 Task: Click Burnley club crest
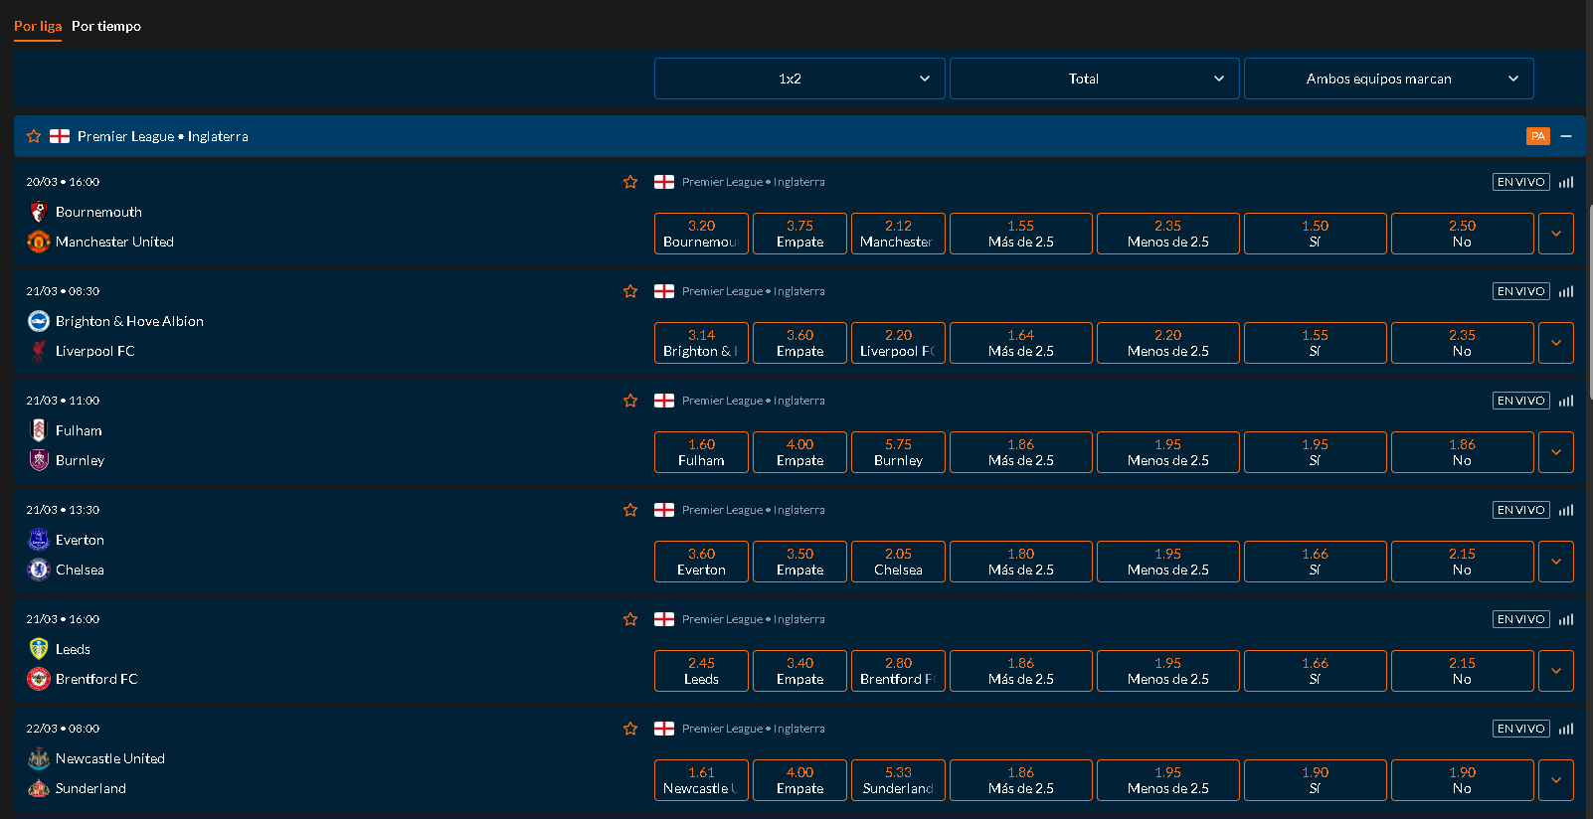39,460
